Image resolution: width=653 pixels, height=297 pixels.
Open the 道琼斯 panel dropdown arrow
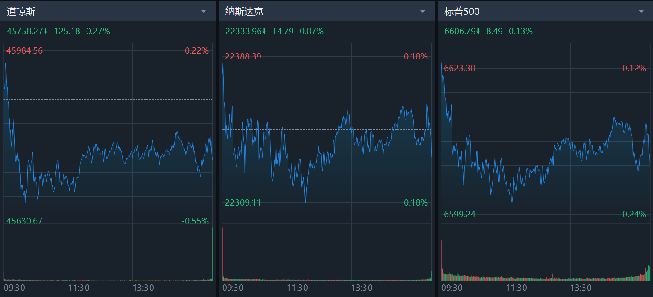tap(204, 11)
